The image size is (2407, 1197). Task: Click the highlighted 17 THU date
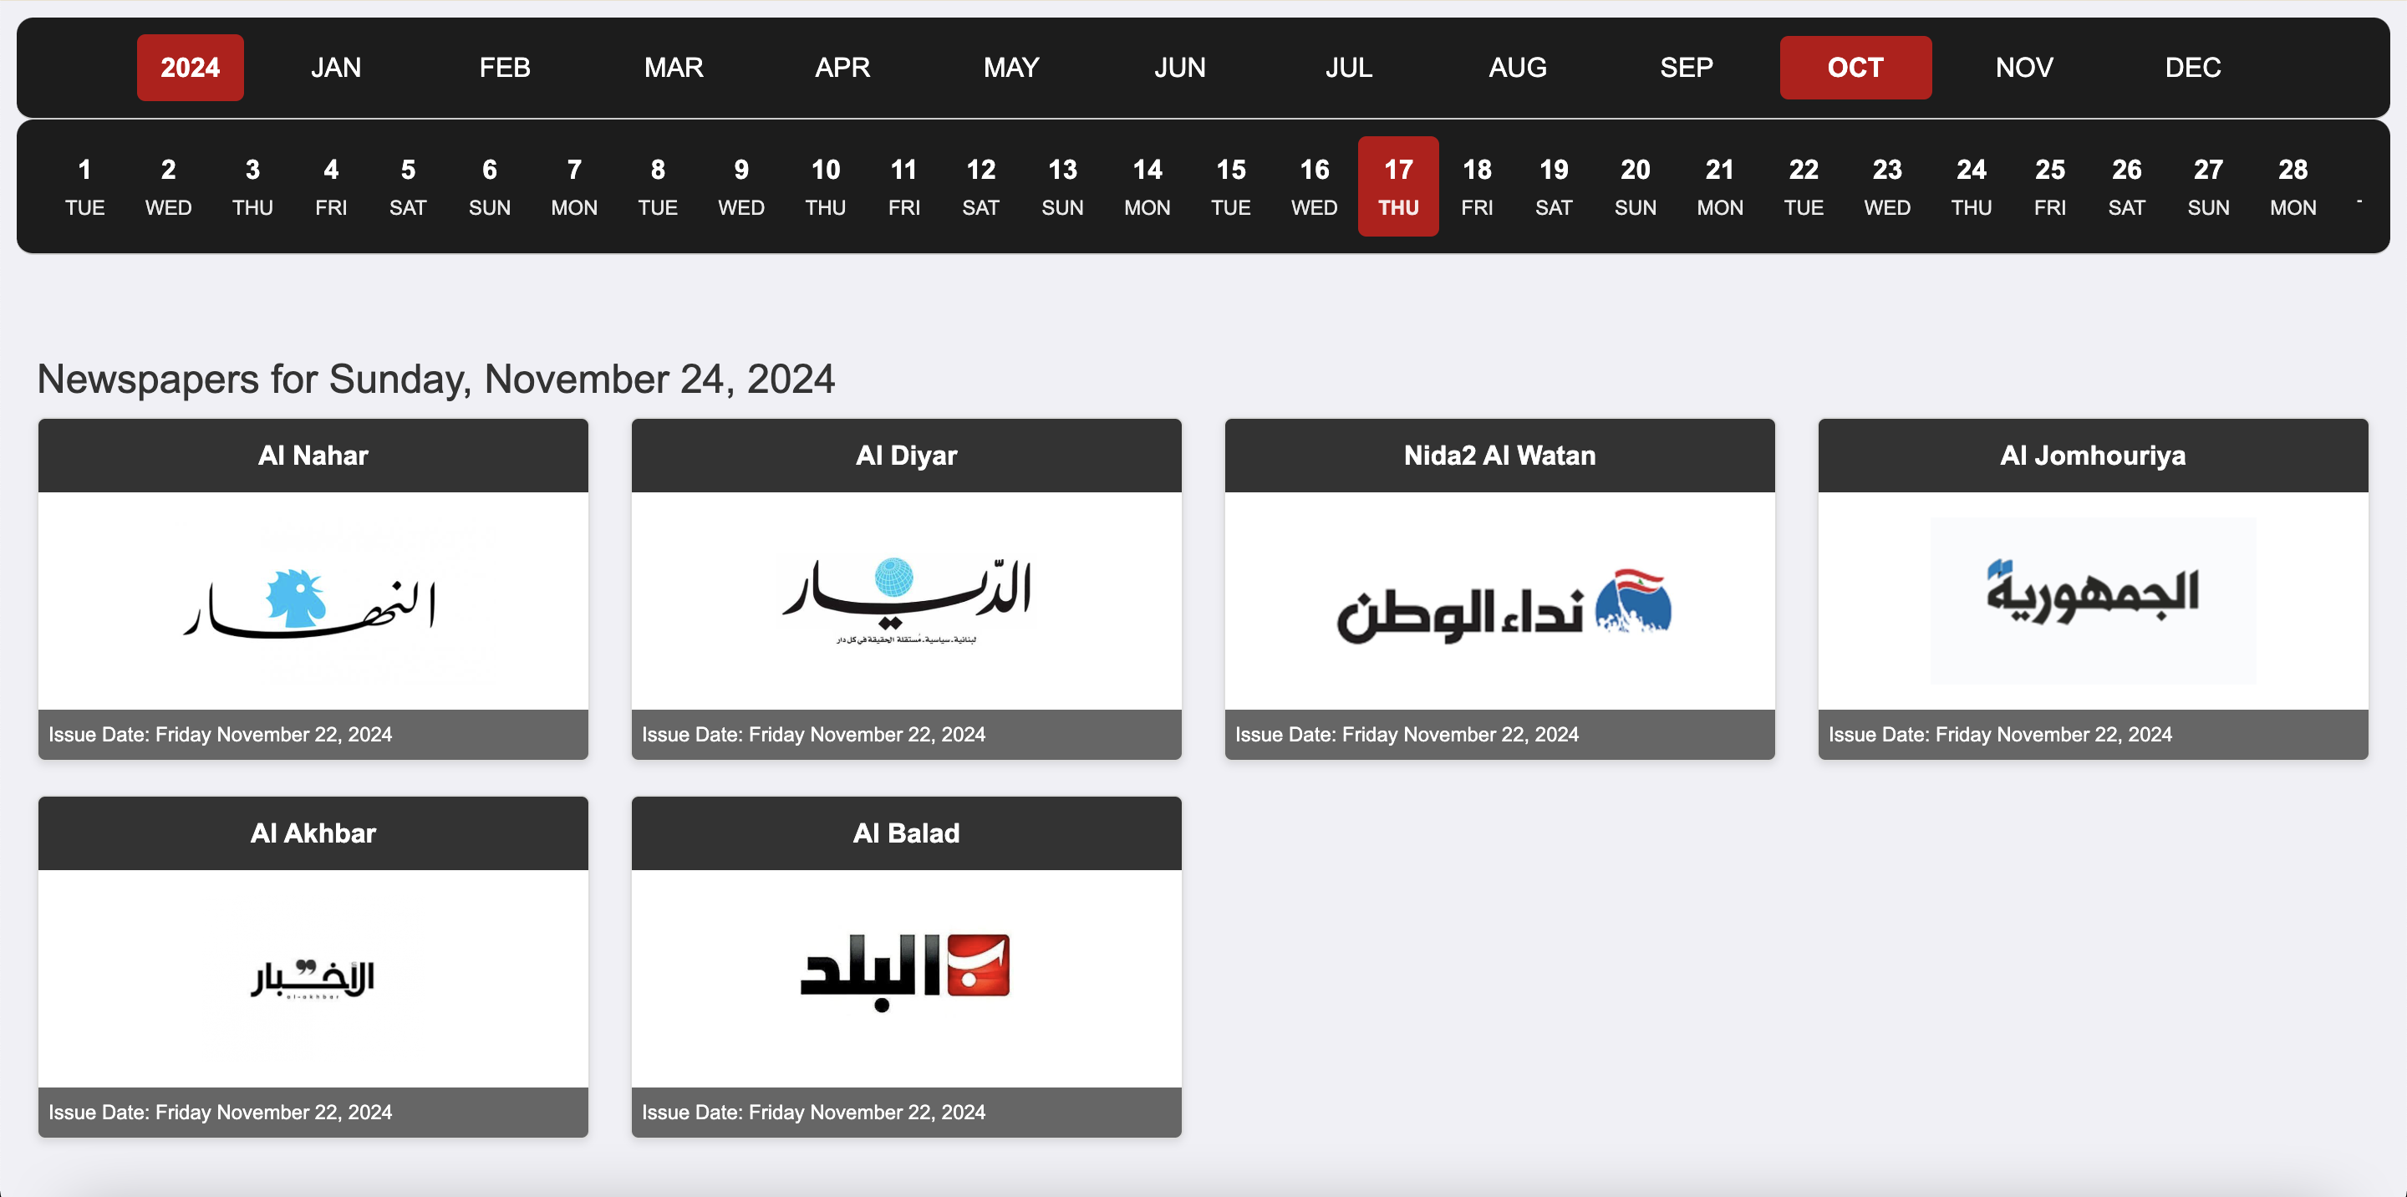click(x=1398, y=187)
